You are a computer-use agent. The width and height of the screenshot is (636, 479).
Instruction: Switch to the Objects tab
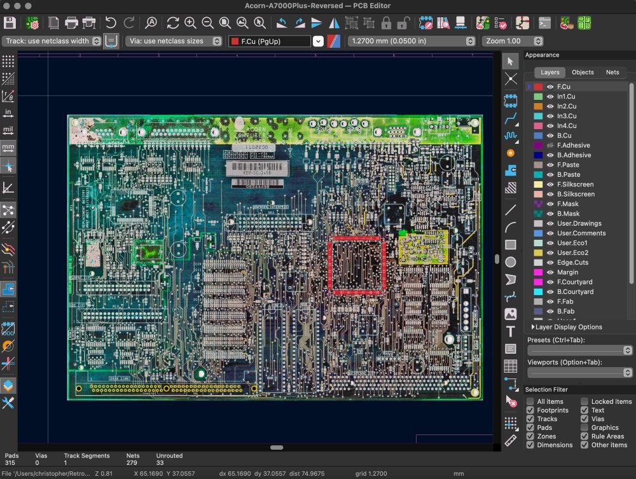(583, 72)
